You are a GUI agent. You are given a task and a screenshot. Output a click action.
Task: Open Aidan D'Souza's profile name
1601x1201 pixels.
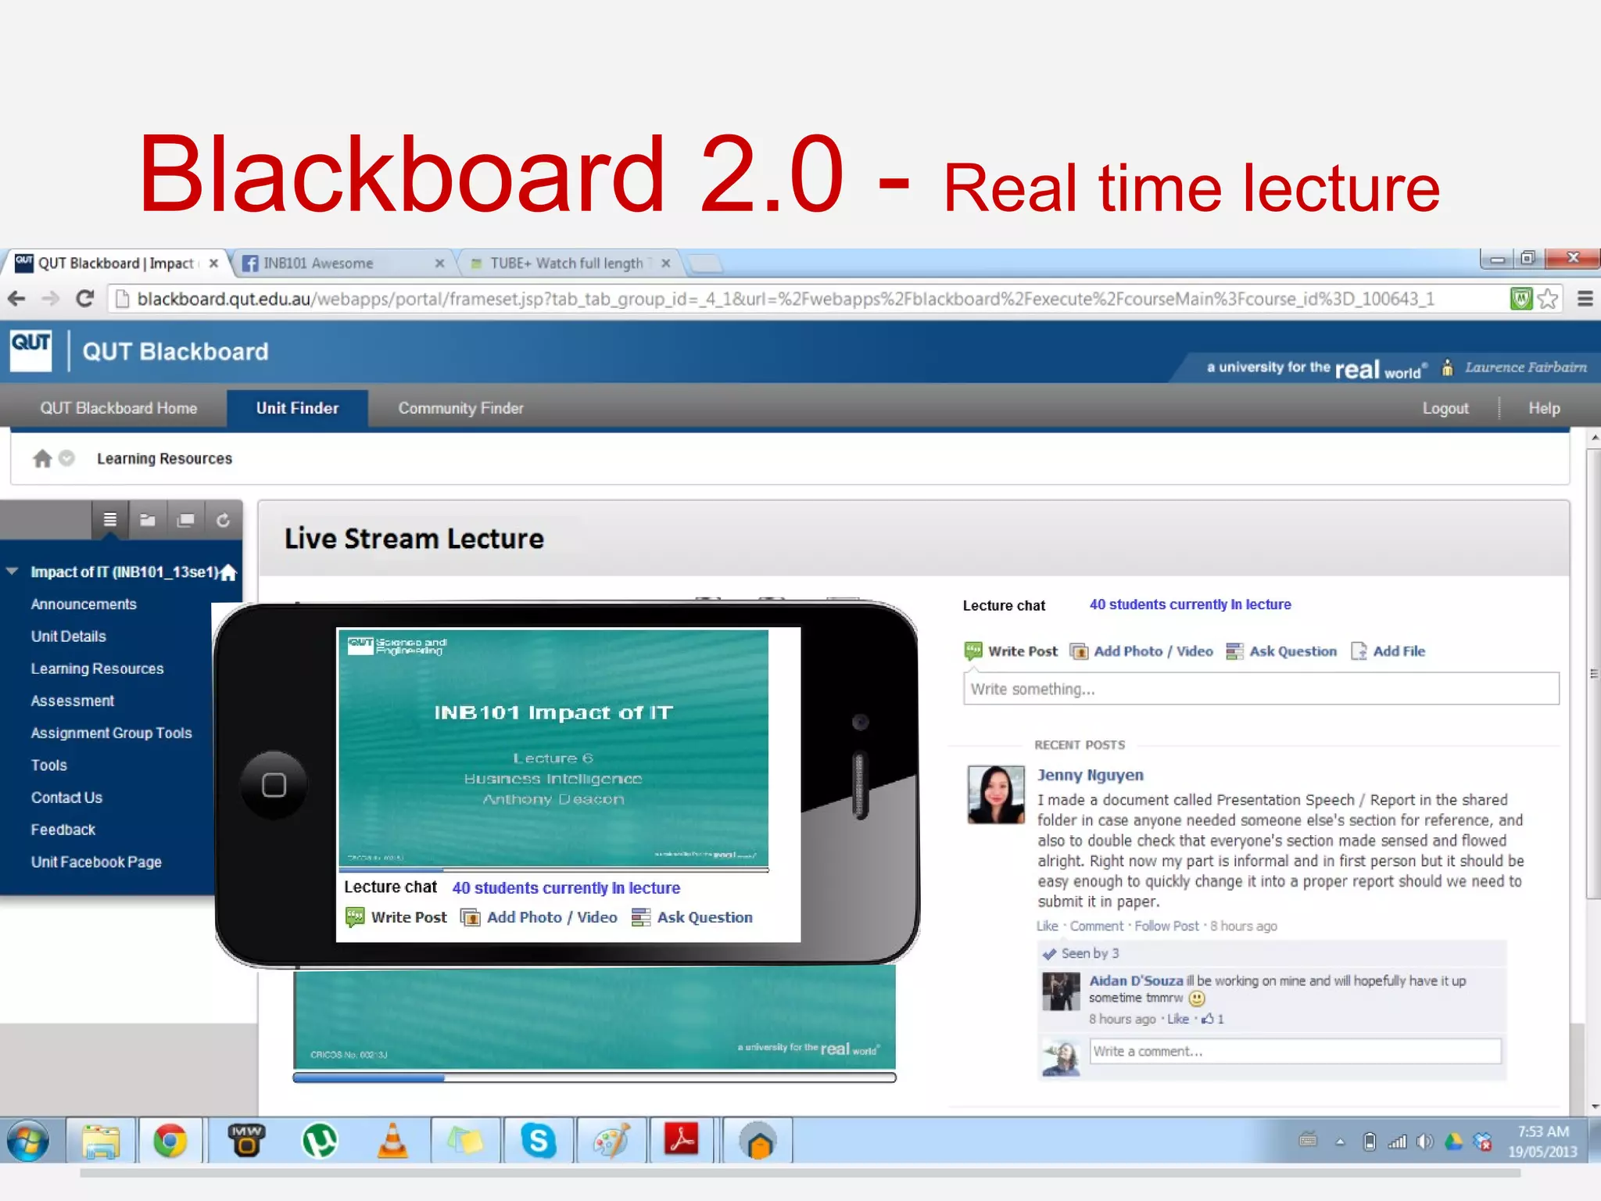point(1136,981)
